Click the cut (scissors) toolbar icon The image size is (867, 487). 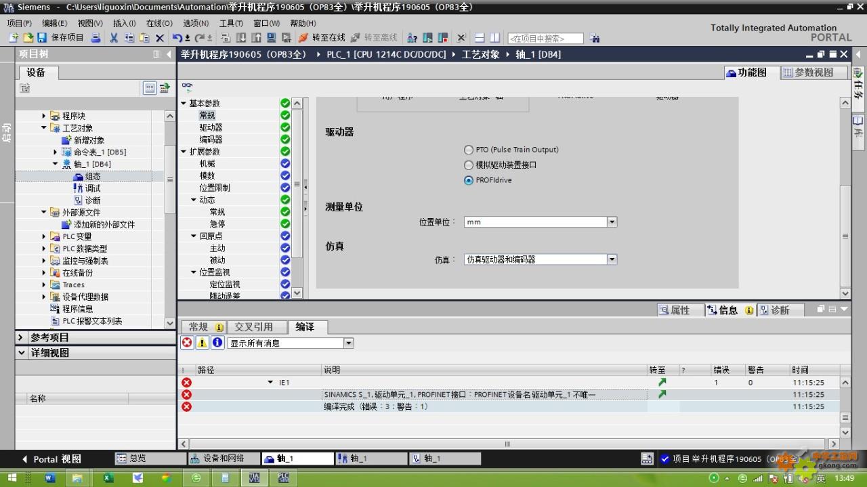pos(114,38)
